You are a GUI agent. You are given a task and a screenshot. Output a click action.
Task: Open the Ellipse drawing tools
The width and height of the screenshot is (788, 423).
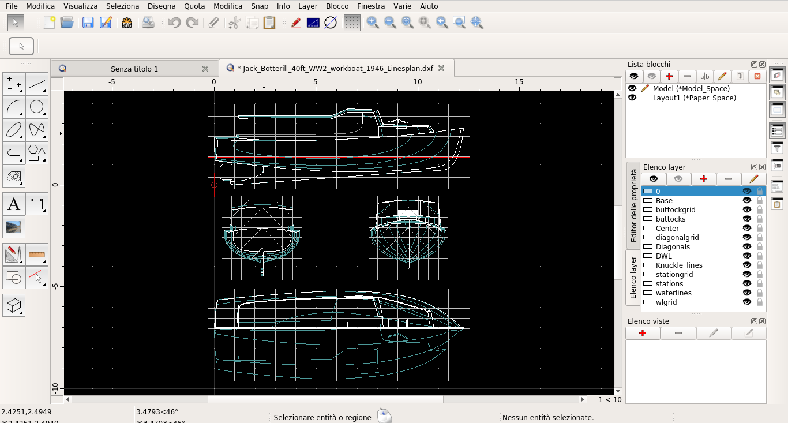pyautogui.click(x=14, y=130)
